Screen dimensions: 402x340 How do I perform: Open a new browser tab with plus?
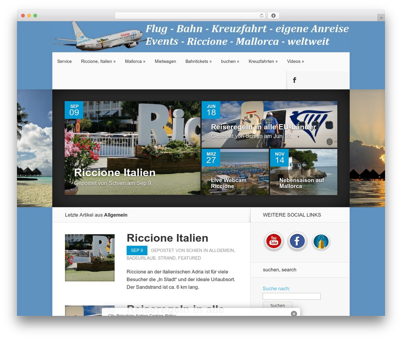381,18
